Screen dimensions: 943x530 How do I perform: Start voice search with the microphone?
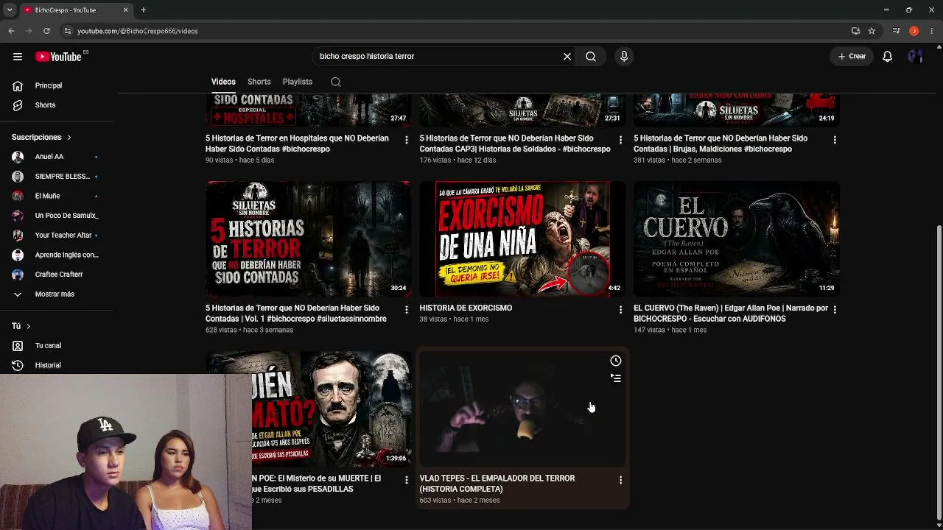[624, 57]
